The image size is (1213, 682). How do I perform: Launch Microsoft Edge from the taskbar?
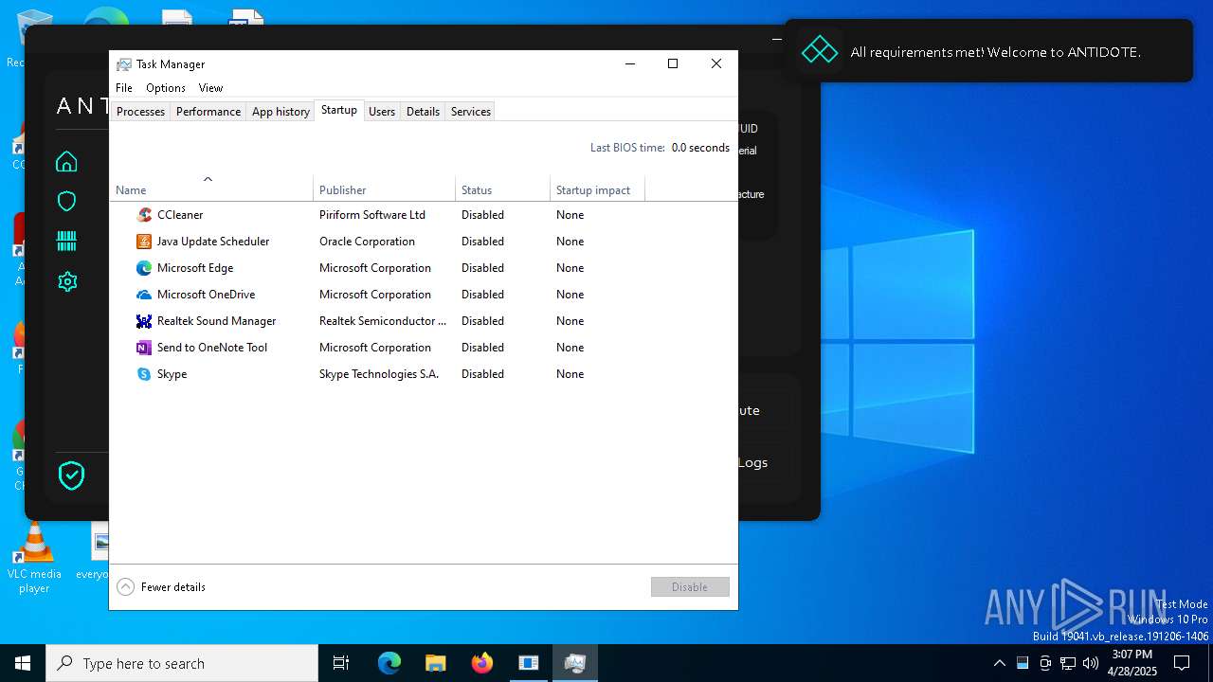pyautogui.click(x=389, y=663)
